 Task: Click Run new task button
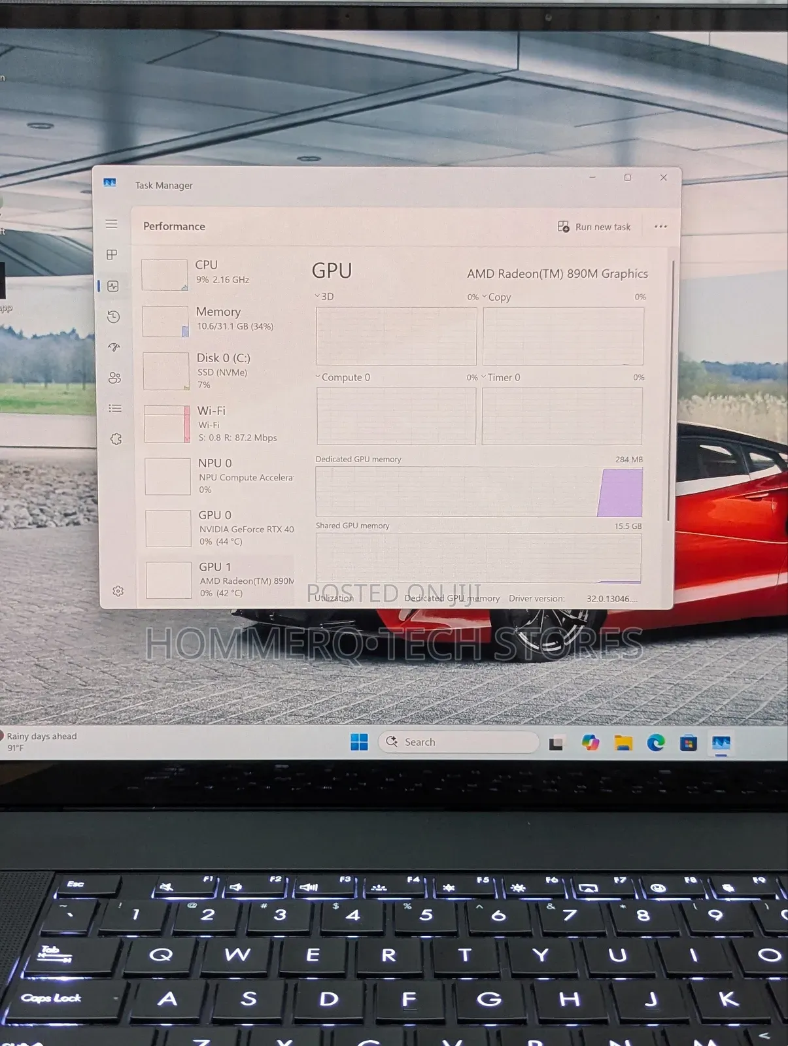click(594, 227)
